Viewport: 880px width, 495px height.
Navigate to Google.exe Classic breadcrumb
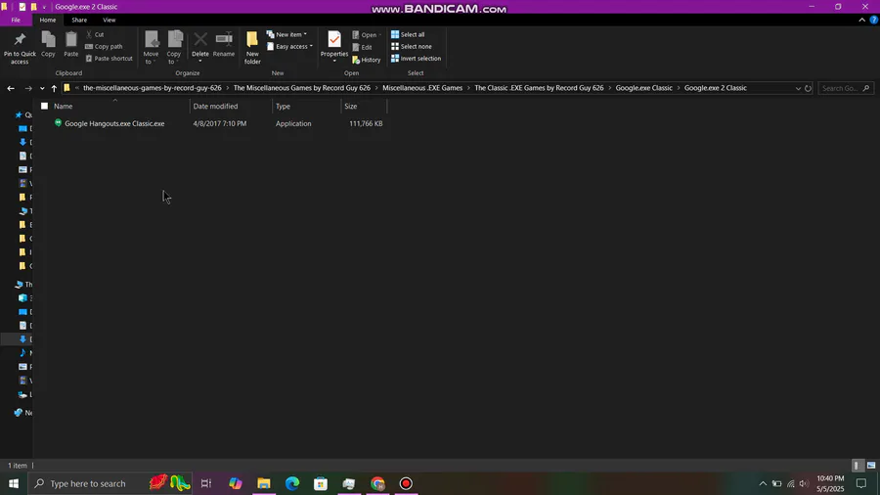[x=643, y=88]
